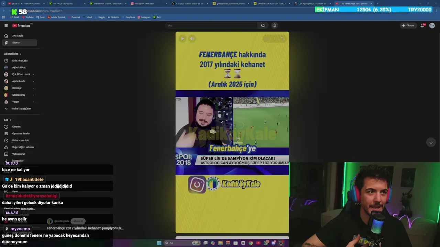440x247 pixels.
Task: Open Beğendiğim videolar liked videos
Action: [x=19, y=147]
